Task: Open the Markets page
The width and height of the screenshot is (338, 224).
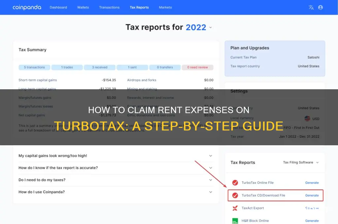Action: click(x=165, y=7)
